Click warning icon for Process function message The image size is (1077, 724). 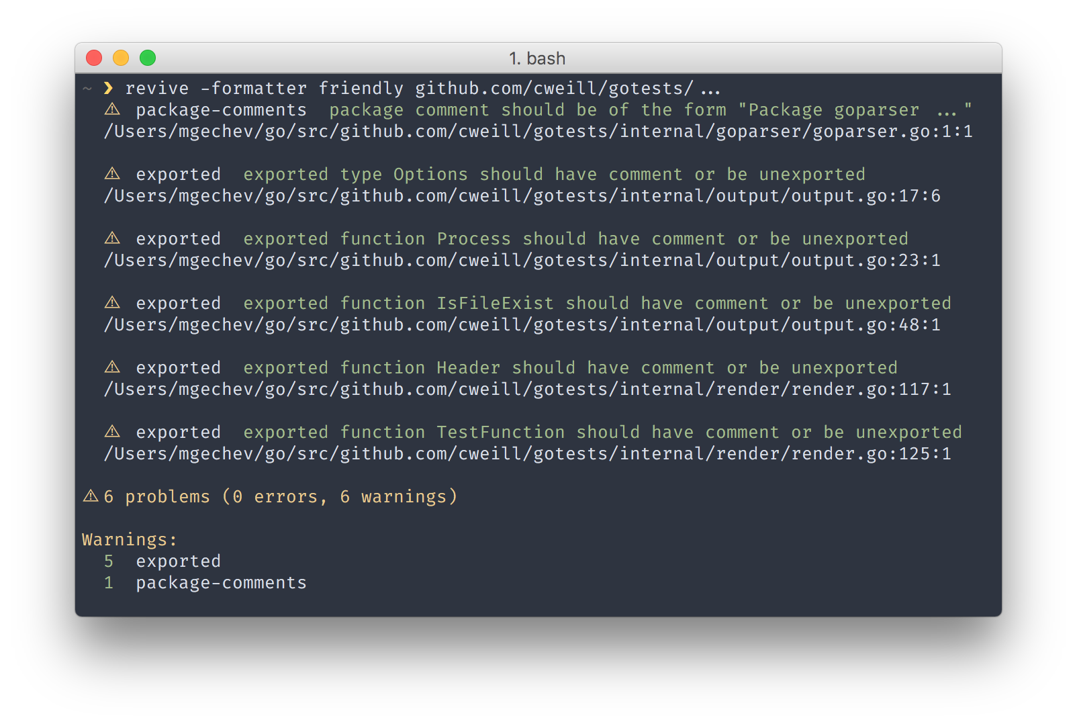coord(112,238)
